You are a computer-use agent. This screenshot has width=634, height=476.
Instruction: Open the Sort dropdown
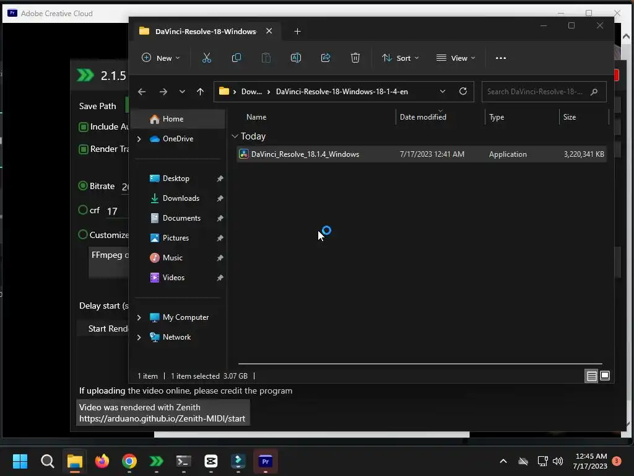coord(401,58)
